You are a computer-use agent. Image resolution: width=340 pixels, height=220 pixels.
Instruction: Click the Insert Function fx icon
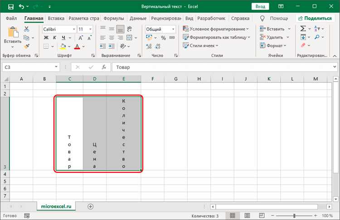[104, 67]
